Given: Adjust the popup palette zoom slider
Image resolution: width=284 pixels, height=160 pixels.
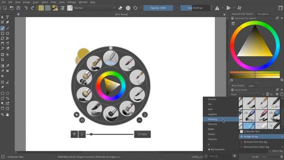Looking at the screenshot, I should pyautogui.click(x=110, y=134).
